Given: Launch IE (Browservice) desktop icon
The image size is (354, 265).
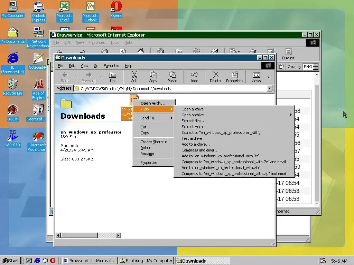Looking at the screenshot, I should (13, 63).
